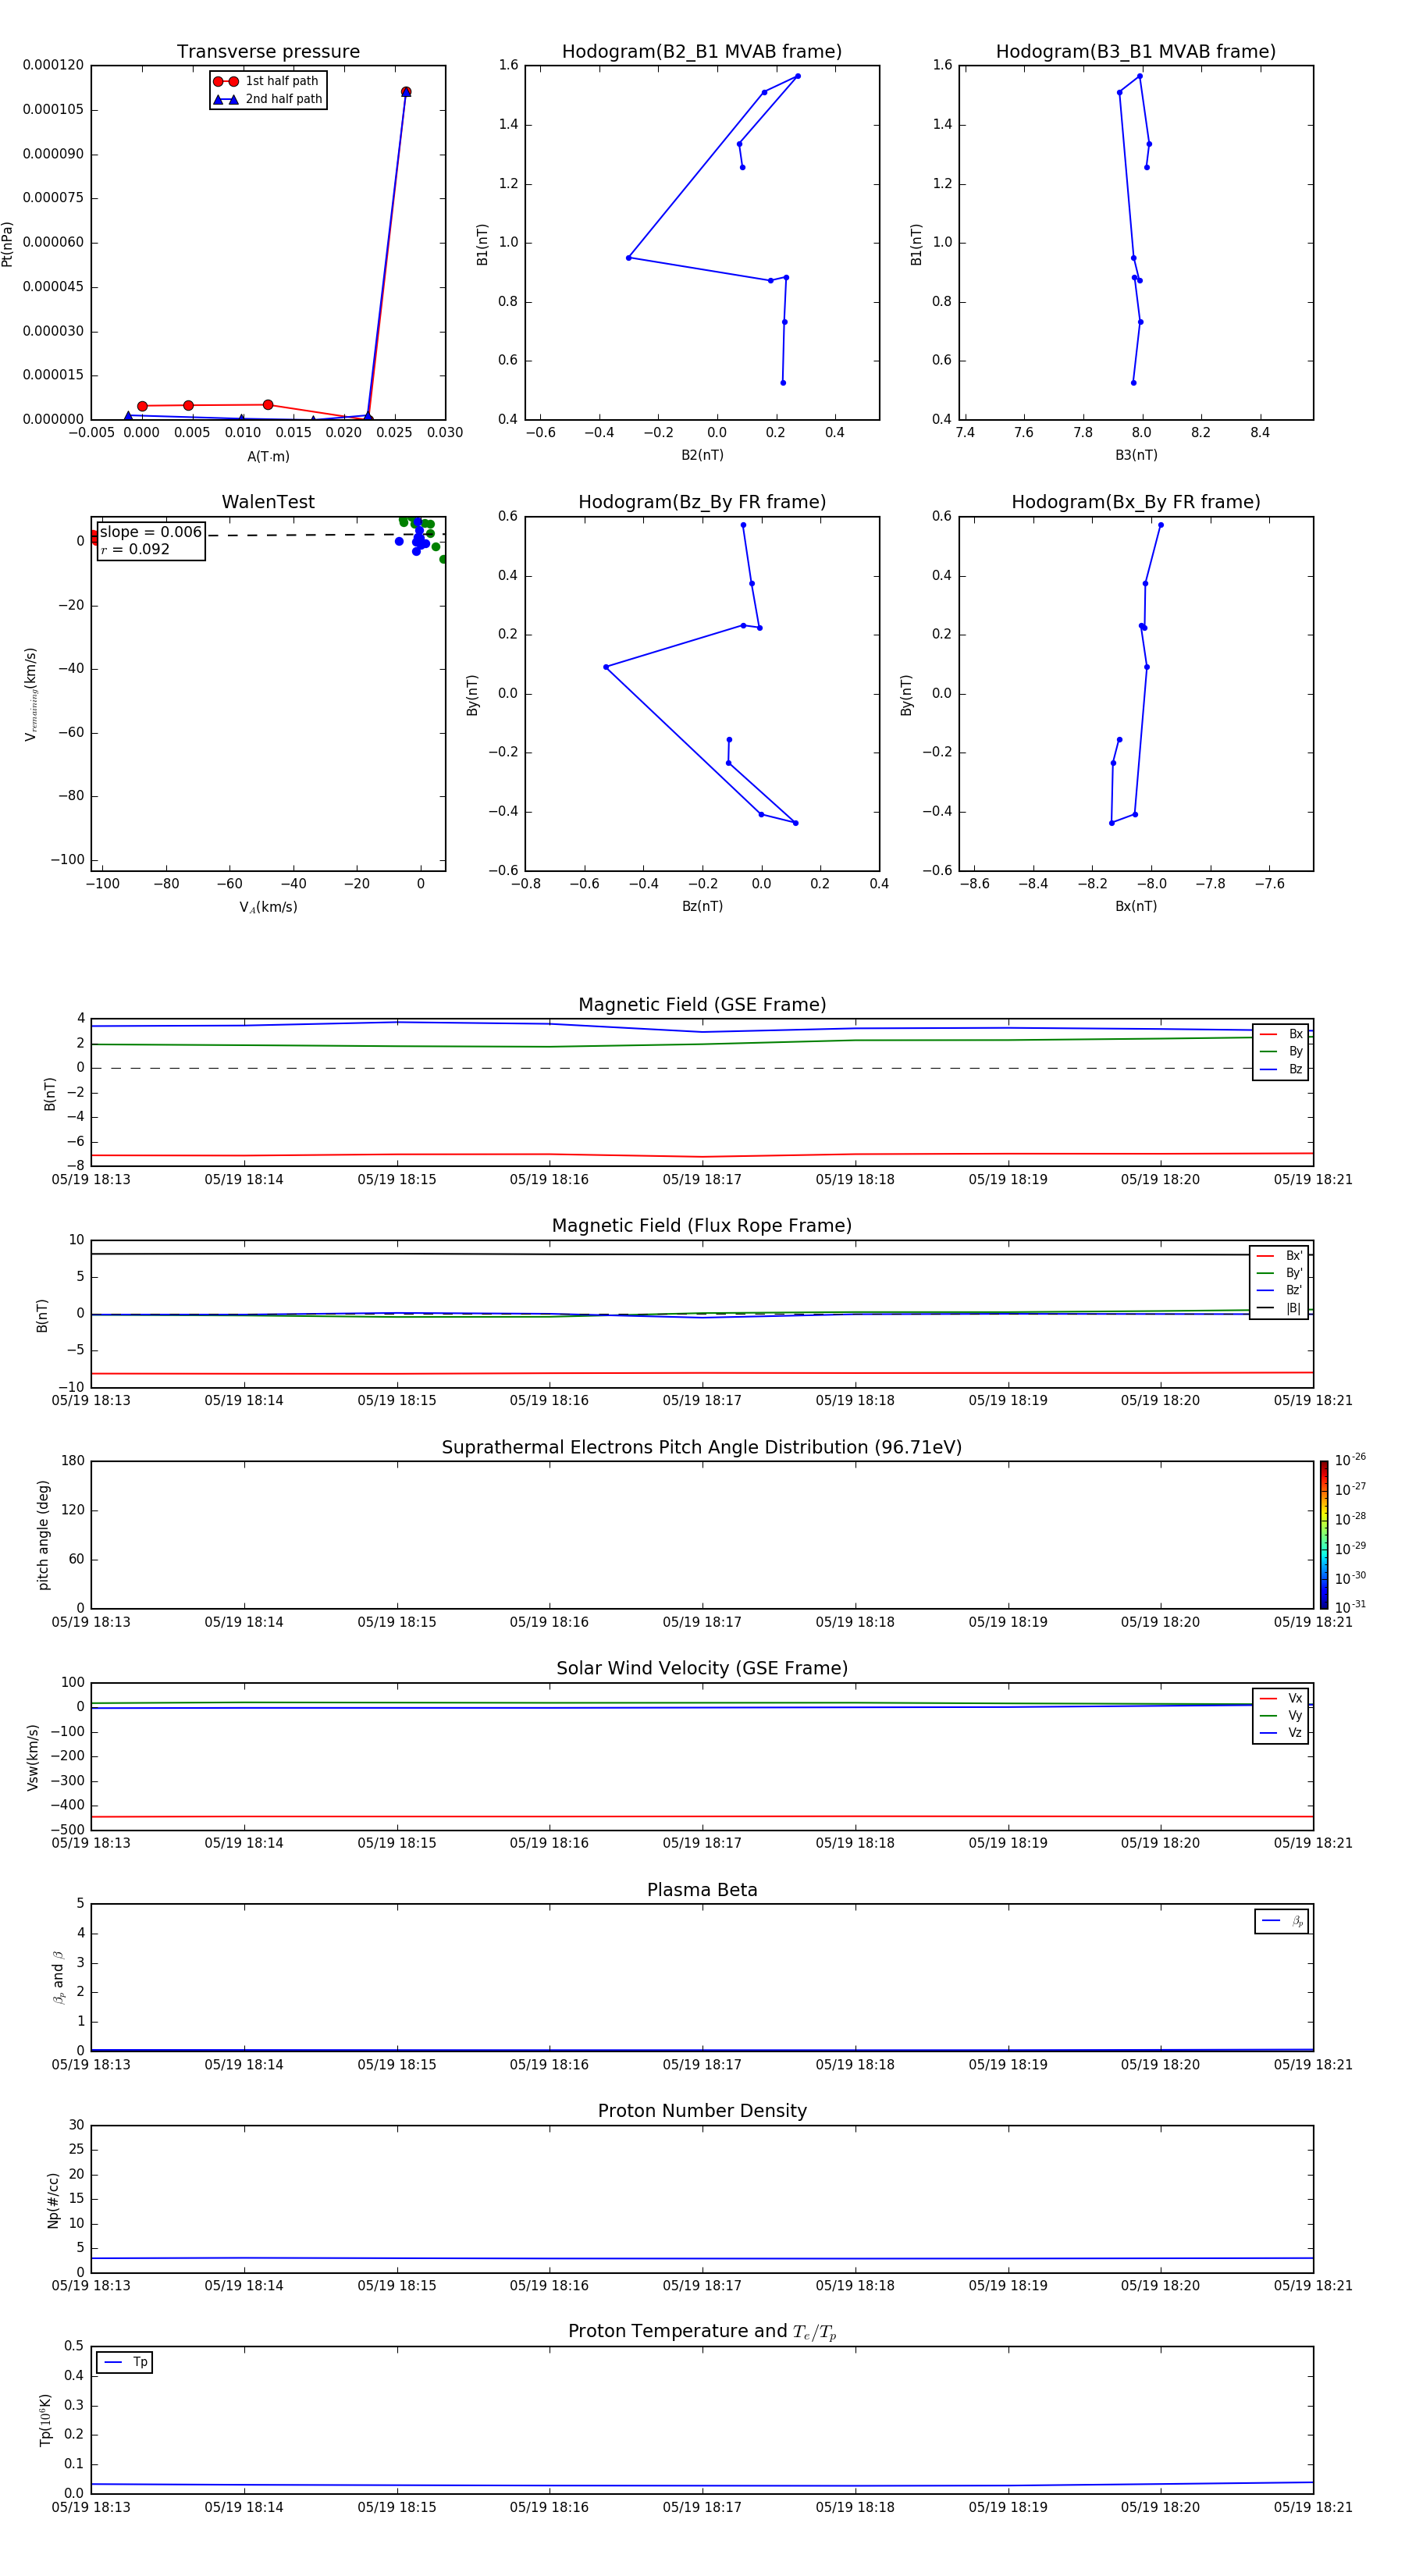
Task: Click the 'Hodogram(B3_B1 MVAB frame)' title
Action: pyautogui.click(x=1136, y=52)
